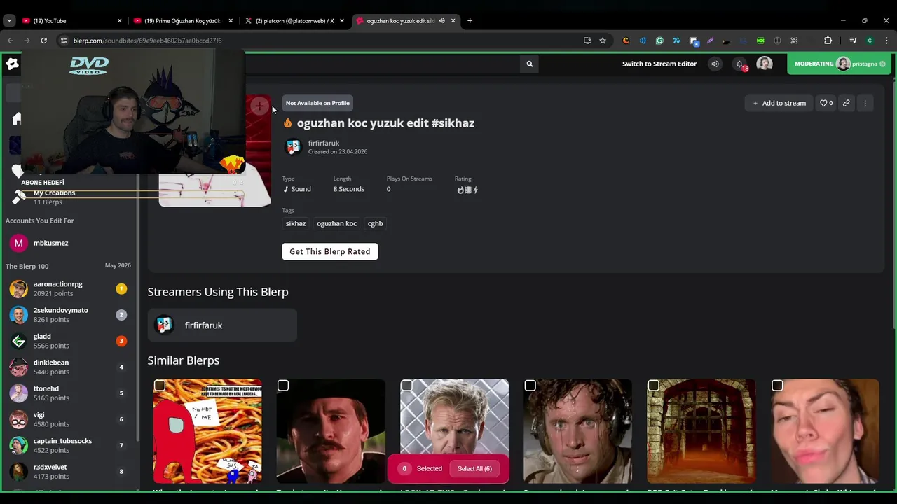Click the Add to stream button
Image resolution: width=897 pixels, height=504 pixels.
(x=779, y=103)
